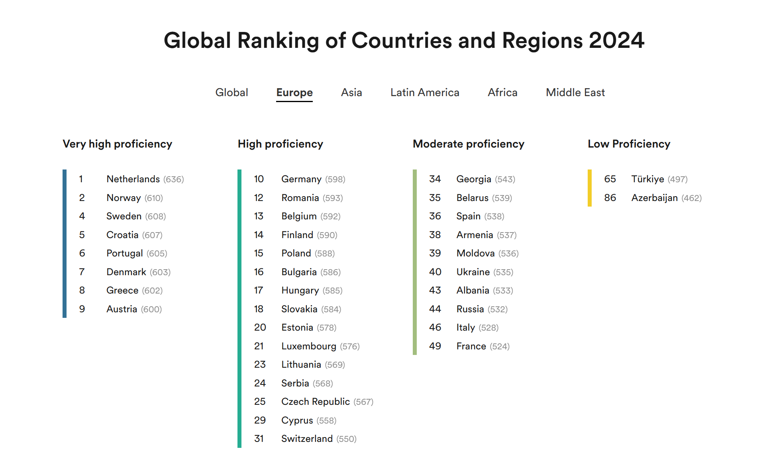Open Ukraine (535) link
Image resolution: width=763 pixels, height=471 pixels.
(x=484, y=272)
